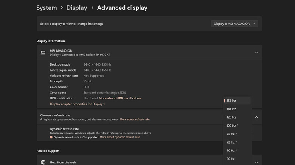Collapse the Help from the web section
This screenshot has height=165, width=295.
click(256, 162)
